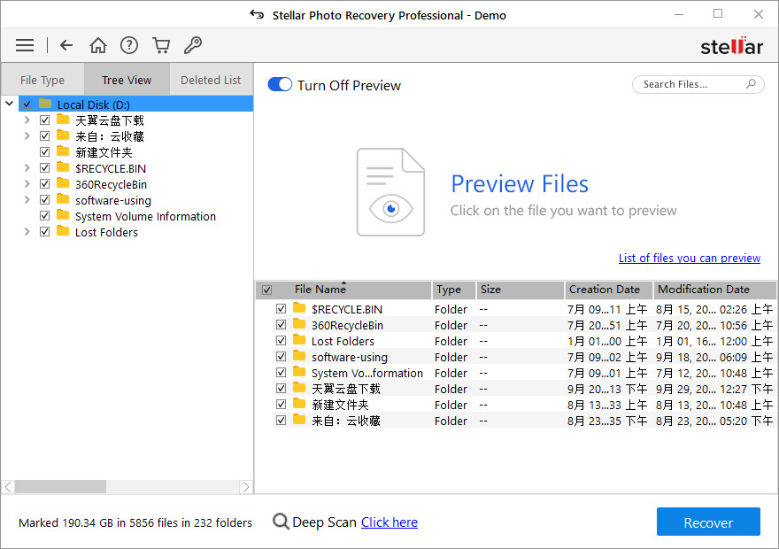The width and height of the screenshot is (779, 549).
Task: Click the Lost Folders folder icon in tree
Action: pyautogui.click(x=63, y=231)
